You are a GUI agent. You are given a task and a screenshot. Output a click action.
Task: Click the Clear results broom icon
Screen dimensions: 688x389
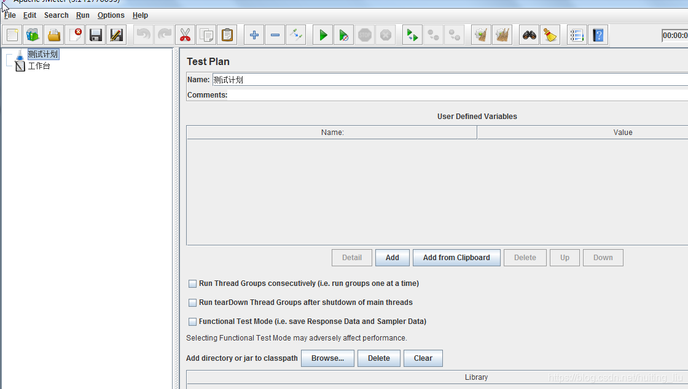click(x=482, y=35)
